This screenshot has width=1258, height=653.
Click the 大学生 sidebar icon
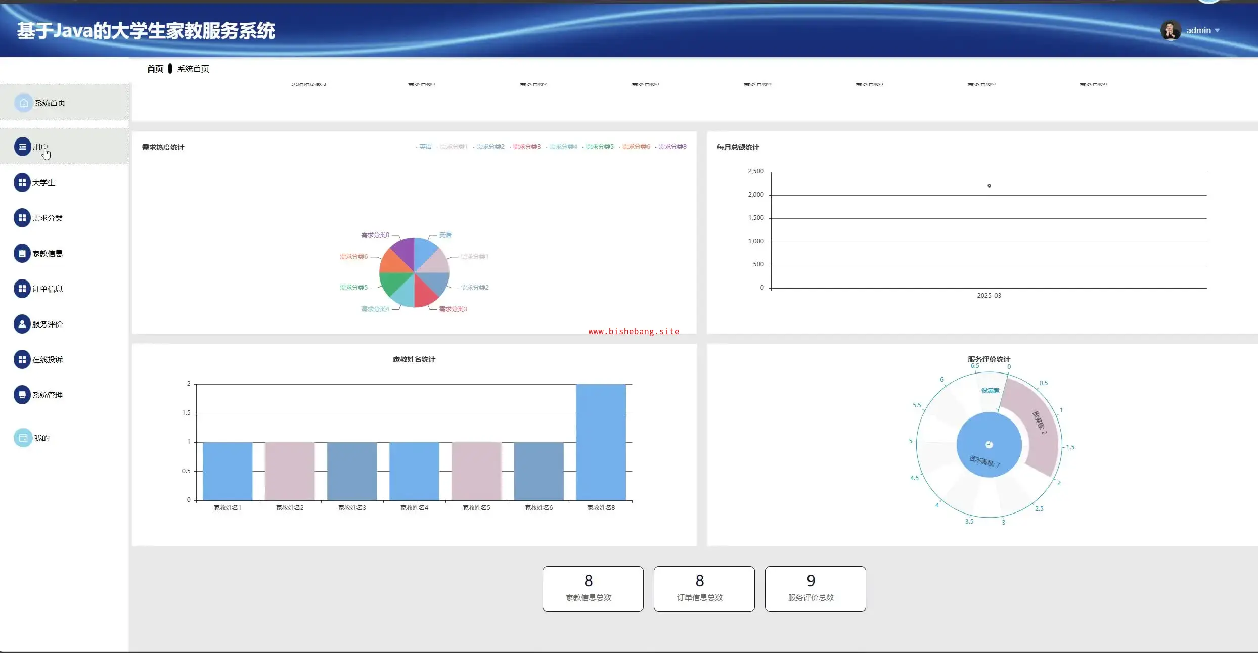(x=22, y=182)
